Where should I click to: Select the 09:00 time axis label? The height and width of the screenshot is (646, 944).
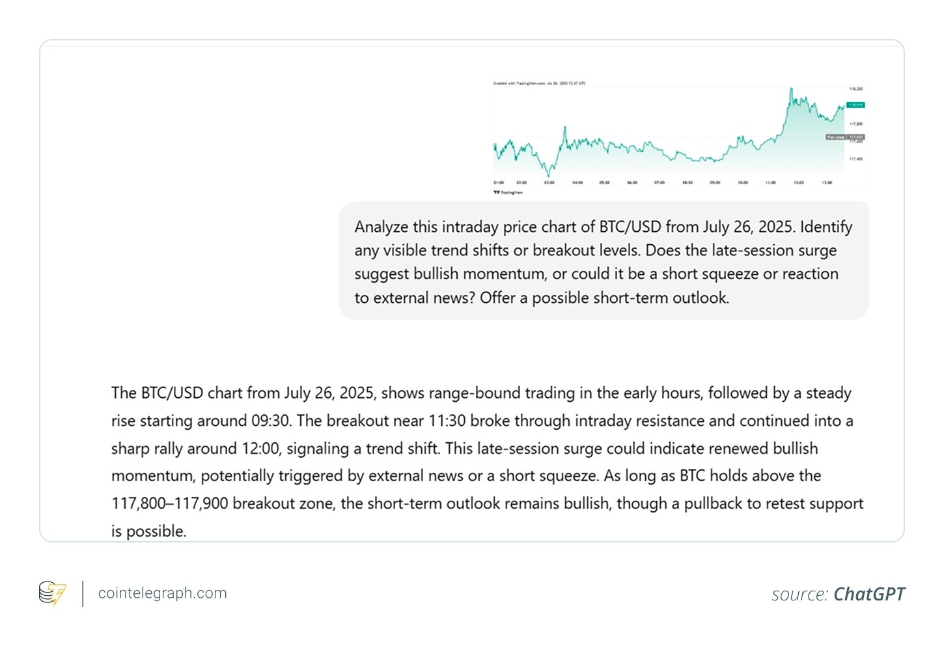point(715,183)
